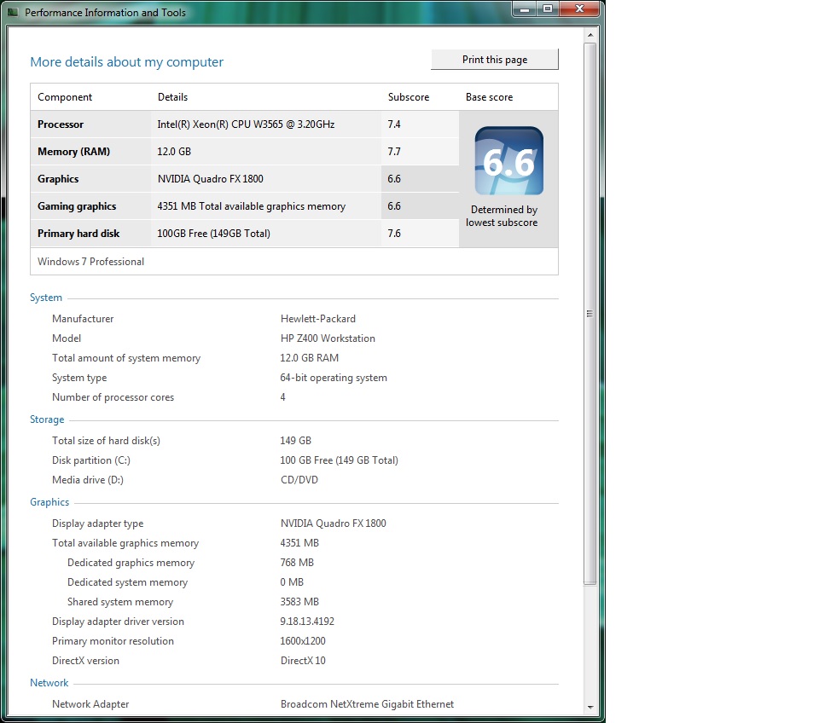Click the Component column header
The image size is (819, 723).
tap(65, 97)
